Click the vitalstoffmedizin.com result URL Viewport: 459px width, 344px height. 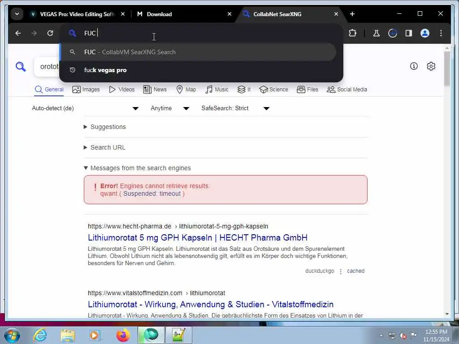click(156, 293)
